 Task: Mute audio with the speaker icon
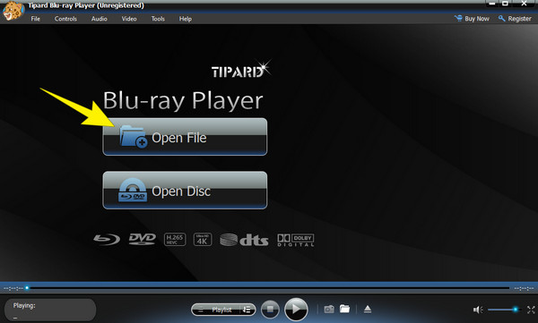click(478, 310)
